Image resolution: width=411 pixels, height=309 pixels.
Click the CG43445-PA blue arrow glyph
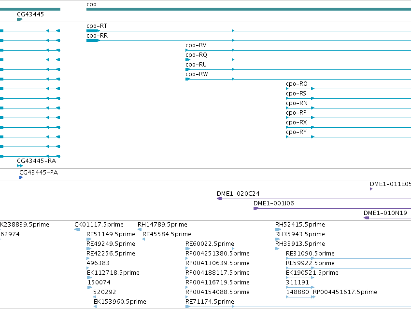21,177
